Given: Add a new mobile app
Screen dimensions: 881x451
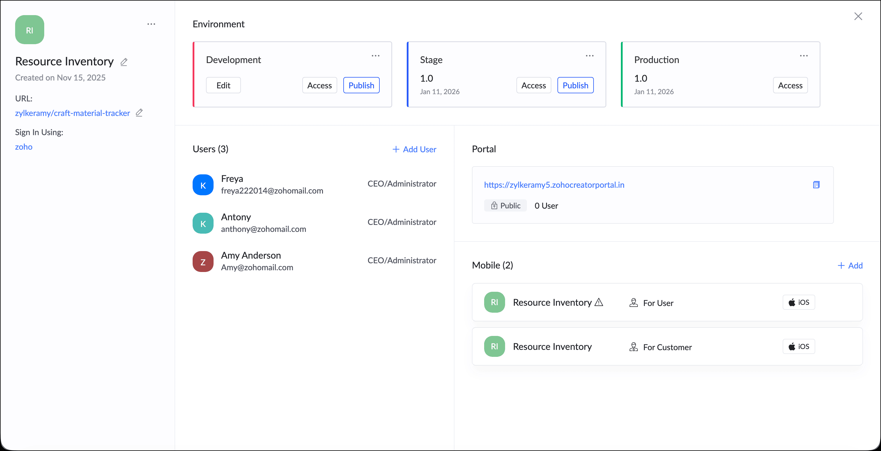Looking at the screenshot, I should pyautogui.click(x=850, y=266).
